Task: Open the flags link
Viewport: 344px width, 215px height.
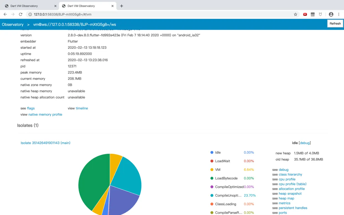Action: pyautogui.click(x=31, y=108)
